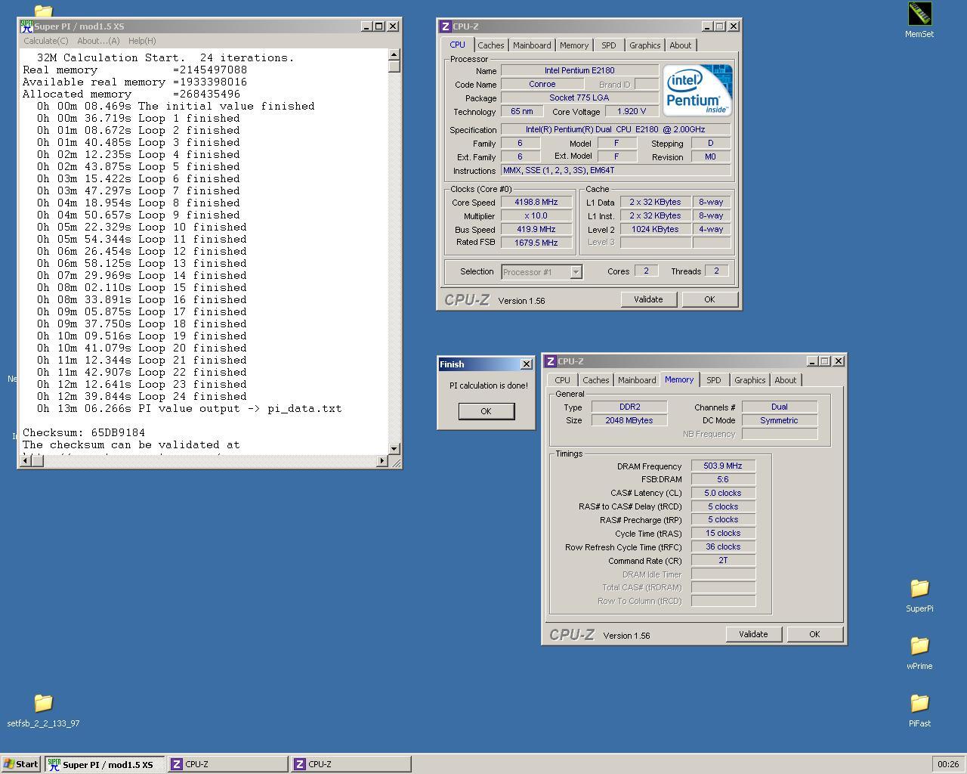Image resolution: width=967 pixels, height=774 pixels.
Task: Click the pi_data.txt output line
Action: click(190, 408)
